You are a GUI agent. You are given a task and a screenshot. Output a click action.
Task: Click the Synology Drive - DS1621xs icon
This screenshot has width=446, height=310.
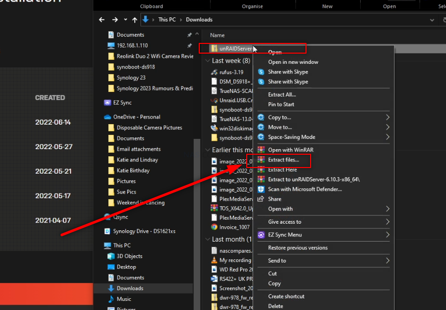[x=107, y=231]
